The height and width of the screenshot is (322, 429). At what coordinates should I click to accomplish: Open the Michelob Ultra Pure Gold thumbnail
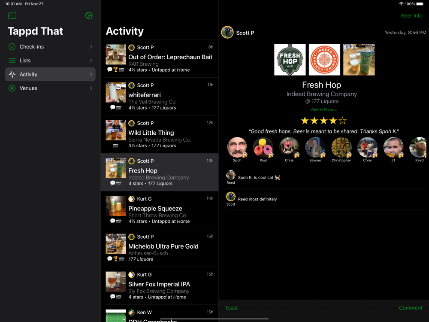point(116,244)
